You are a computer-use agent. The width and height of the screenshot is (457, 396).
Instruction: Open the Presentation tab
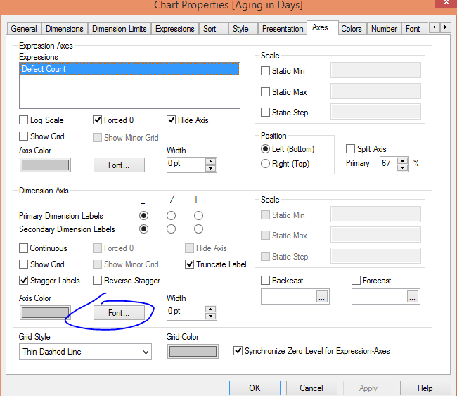tap(283, 29)
